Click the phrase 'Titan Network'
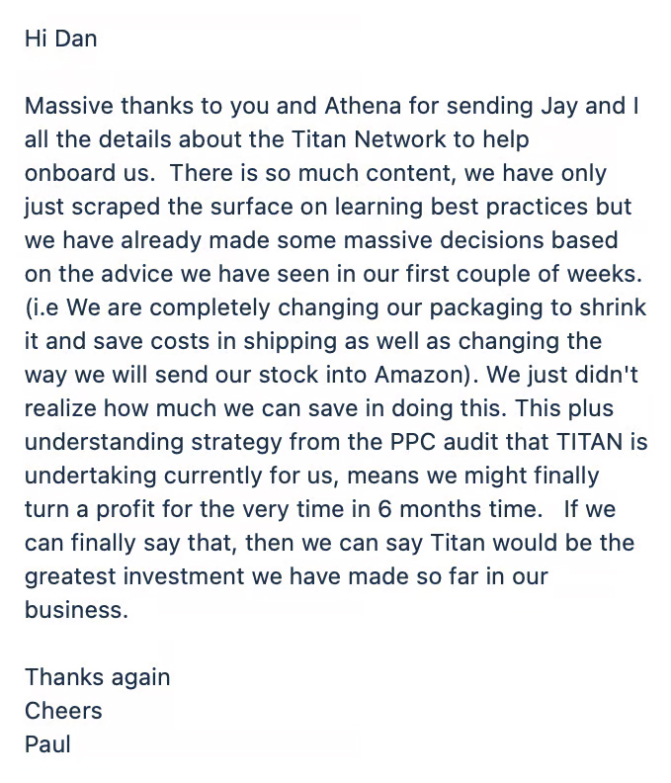Screen dimensions: 671x783 coord(369,139)
